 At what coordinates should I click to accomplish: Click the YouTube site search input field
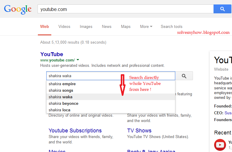(110, 76)
